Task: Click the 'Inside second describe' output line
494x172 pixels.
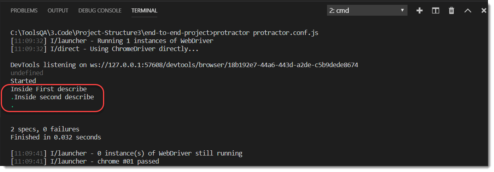Action: point(54,97)
